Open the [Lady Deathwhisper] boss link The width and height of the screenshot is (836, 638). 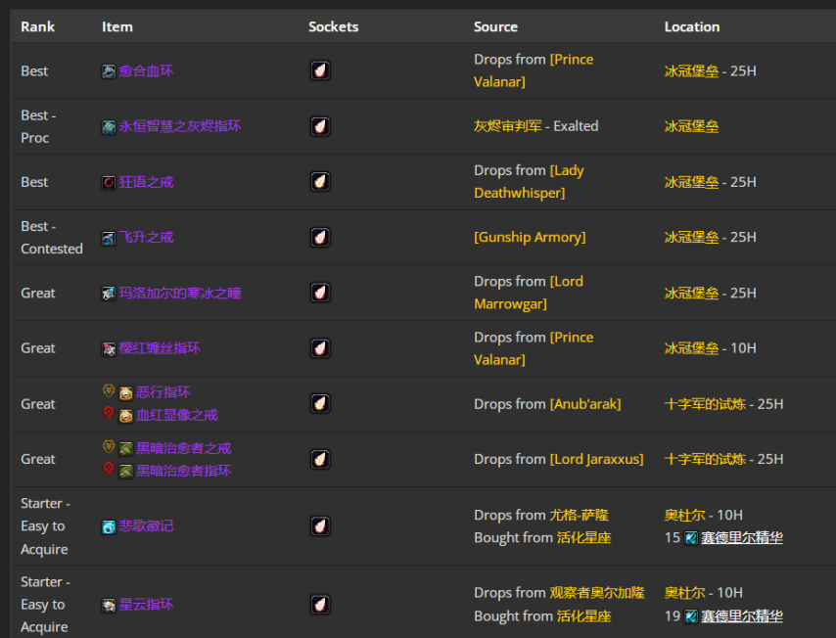(x=529, y=182)
